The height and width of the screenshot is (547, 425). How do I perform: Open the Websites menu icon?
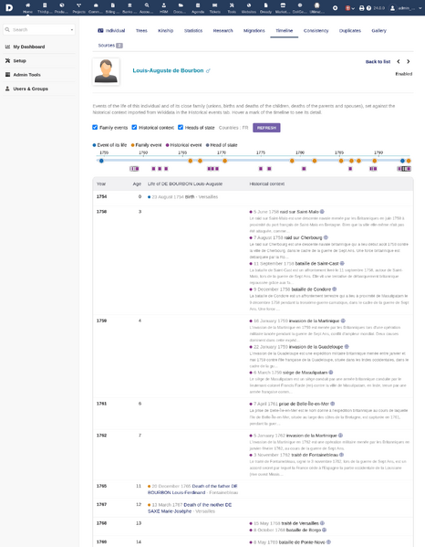tap(249, 5)
